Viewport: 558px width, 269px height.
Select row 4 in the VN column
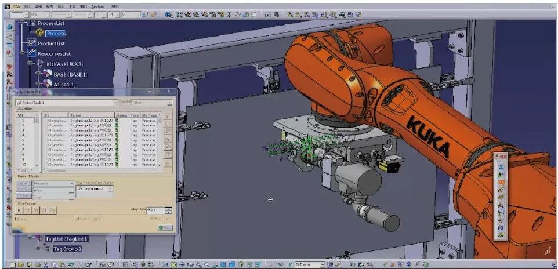point(23,135)
